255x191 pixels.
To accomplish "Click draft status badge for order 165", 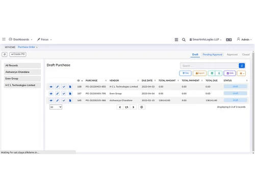I will pyautogui.click(x=235, y=100).
